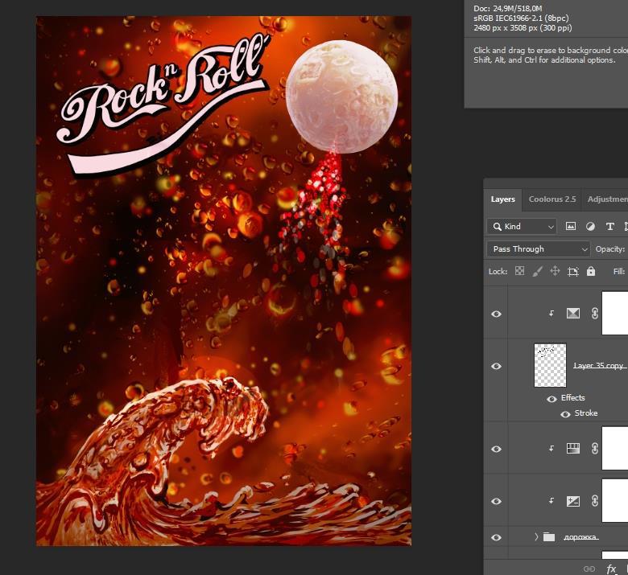This screenshot has width=628, height=575.
Task: Click the adjustment layer filter icon
Action: [x=590, y=227]
